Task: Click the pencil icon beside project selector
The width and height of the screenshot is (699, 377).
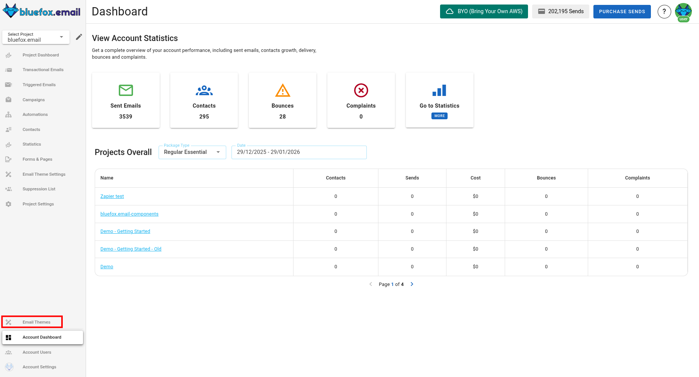Action: click(79, 36)
